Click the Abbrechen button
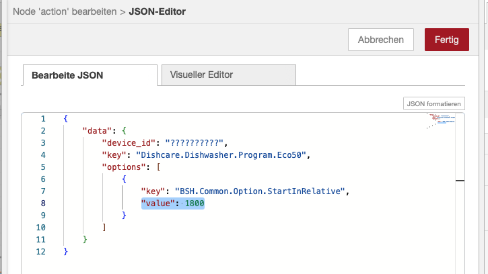 click(380, 40)
